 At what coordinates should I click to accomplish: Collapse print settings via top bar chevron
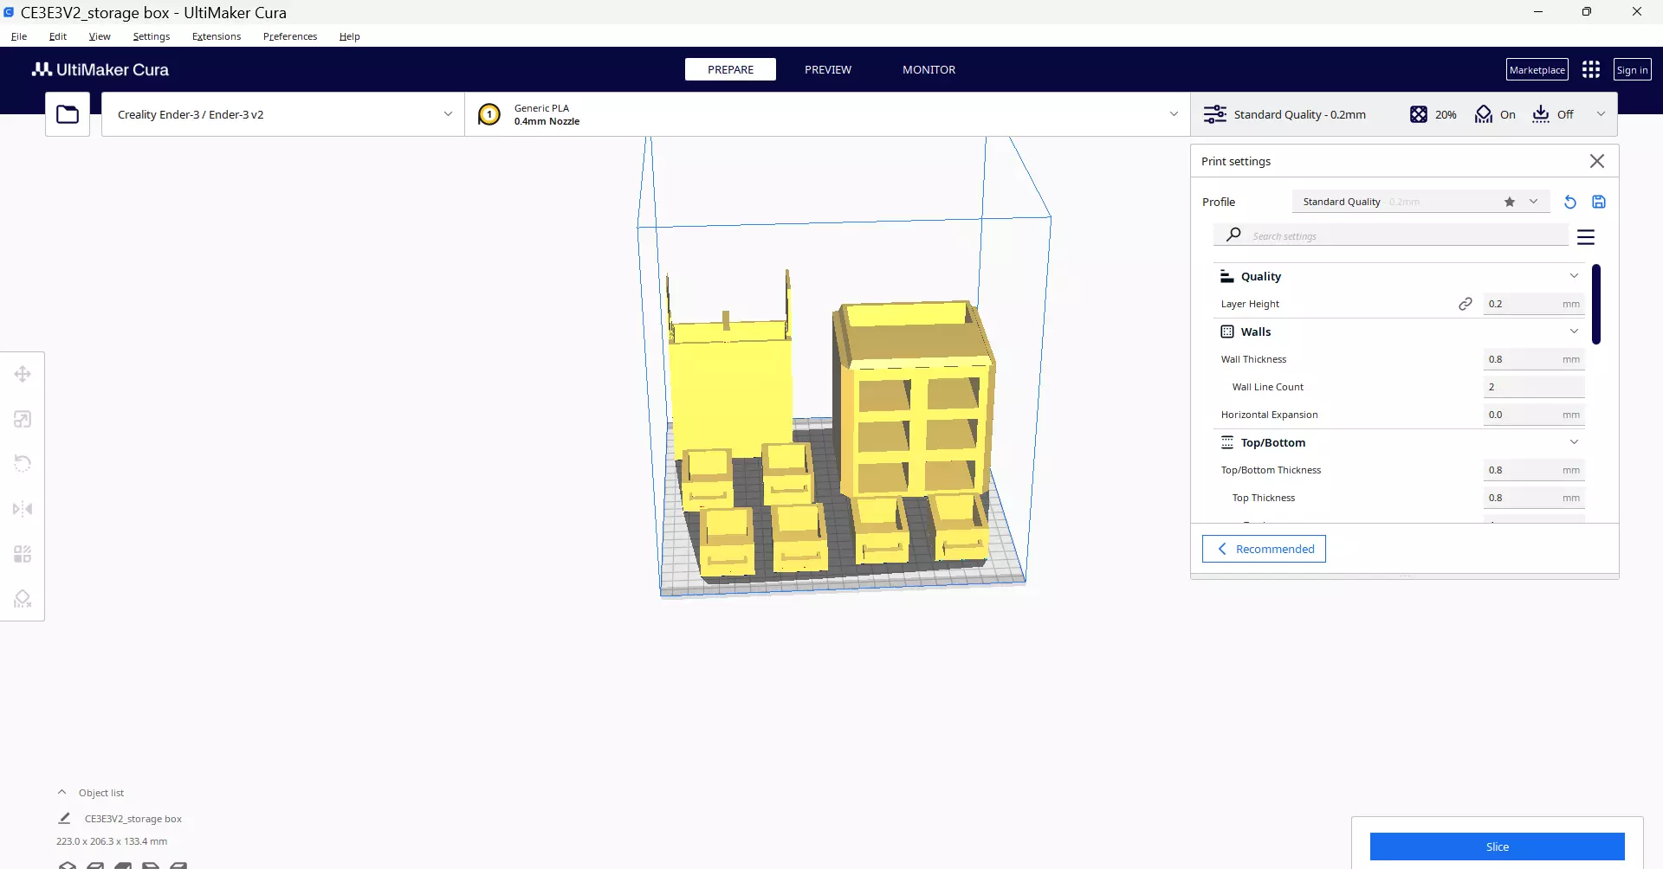click(1601, 114)
